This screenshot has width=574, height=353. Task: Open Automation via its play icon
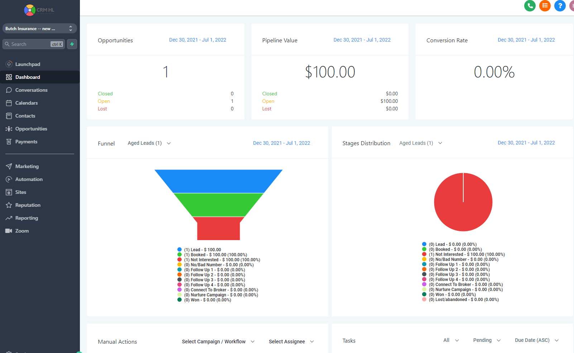(x=9, y=179)
